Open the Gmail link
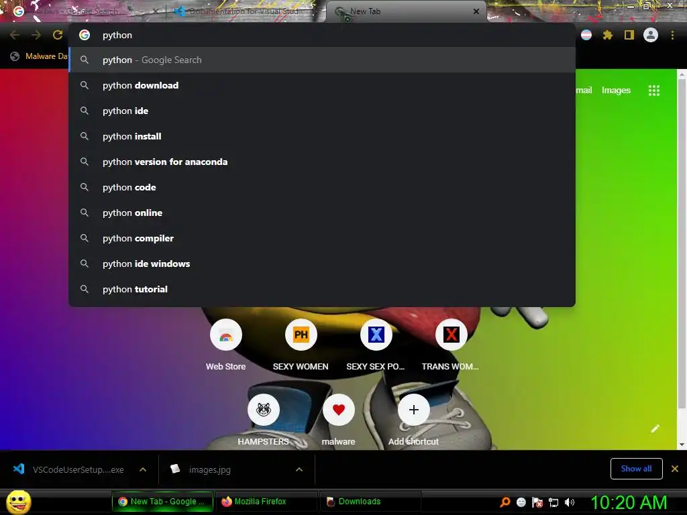Screen dimensions: 687x515 click(584, 91)
